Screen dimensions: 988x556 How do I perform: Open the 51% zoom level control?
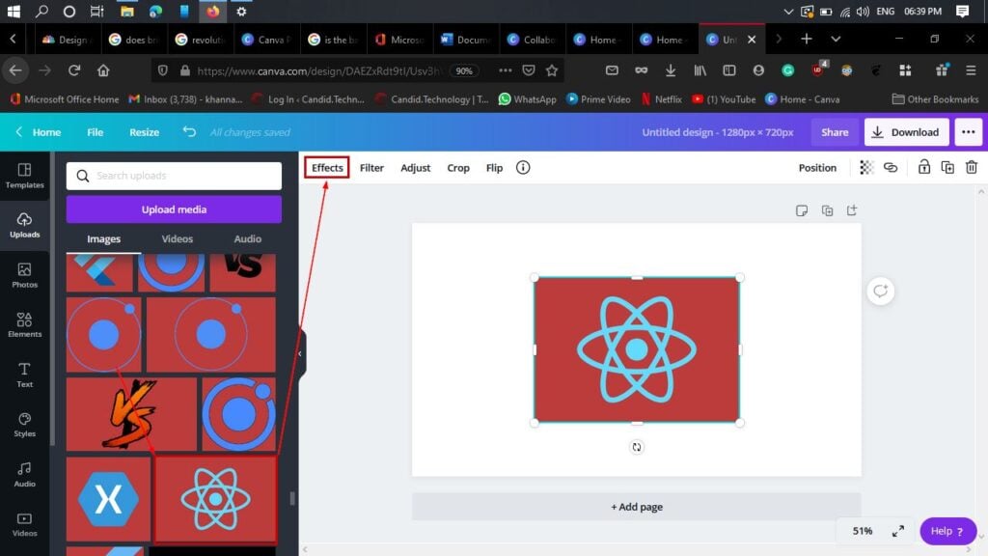pos(862,531)
